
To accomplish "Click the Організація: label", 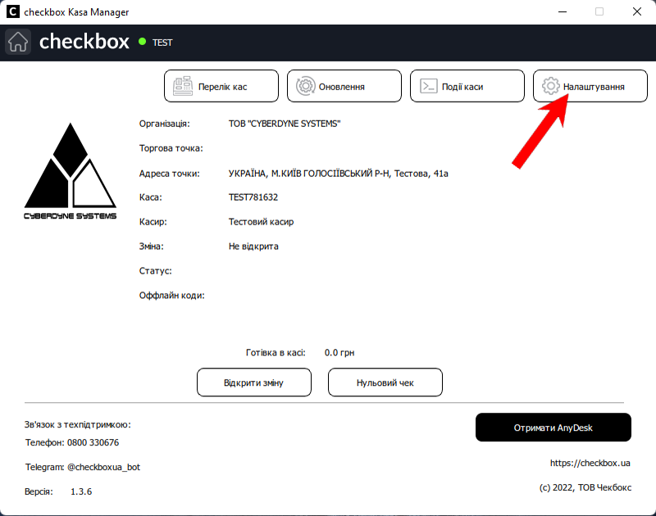I will click(165, 124).
